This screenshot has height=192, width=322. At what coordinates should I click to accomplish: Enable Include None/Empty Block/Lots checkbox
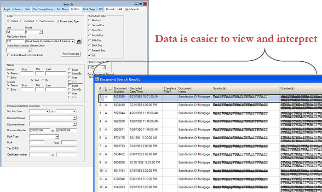[8, 55]
